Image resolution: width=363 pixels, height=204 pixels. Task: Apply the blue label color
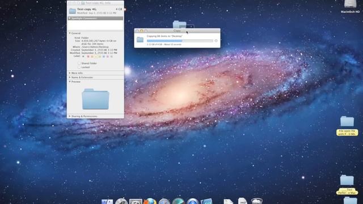click(104, 56)
